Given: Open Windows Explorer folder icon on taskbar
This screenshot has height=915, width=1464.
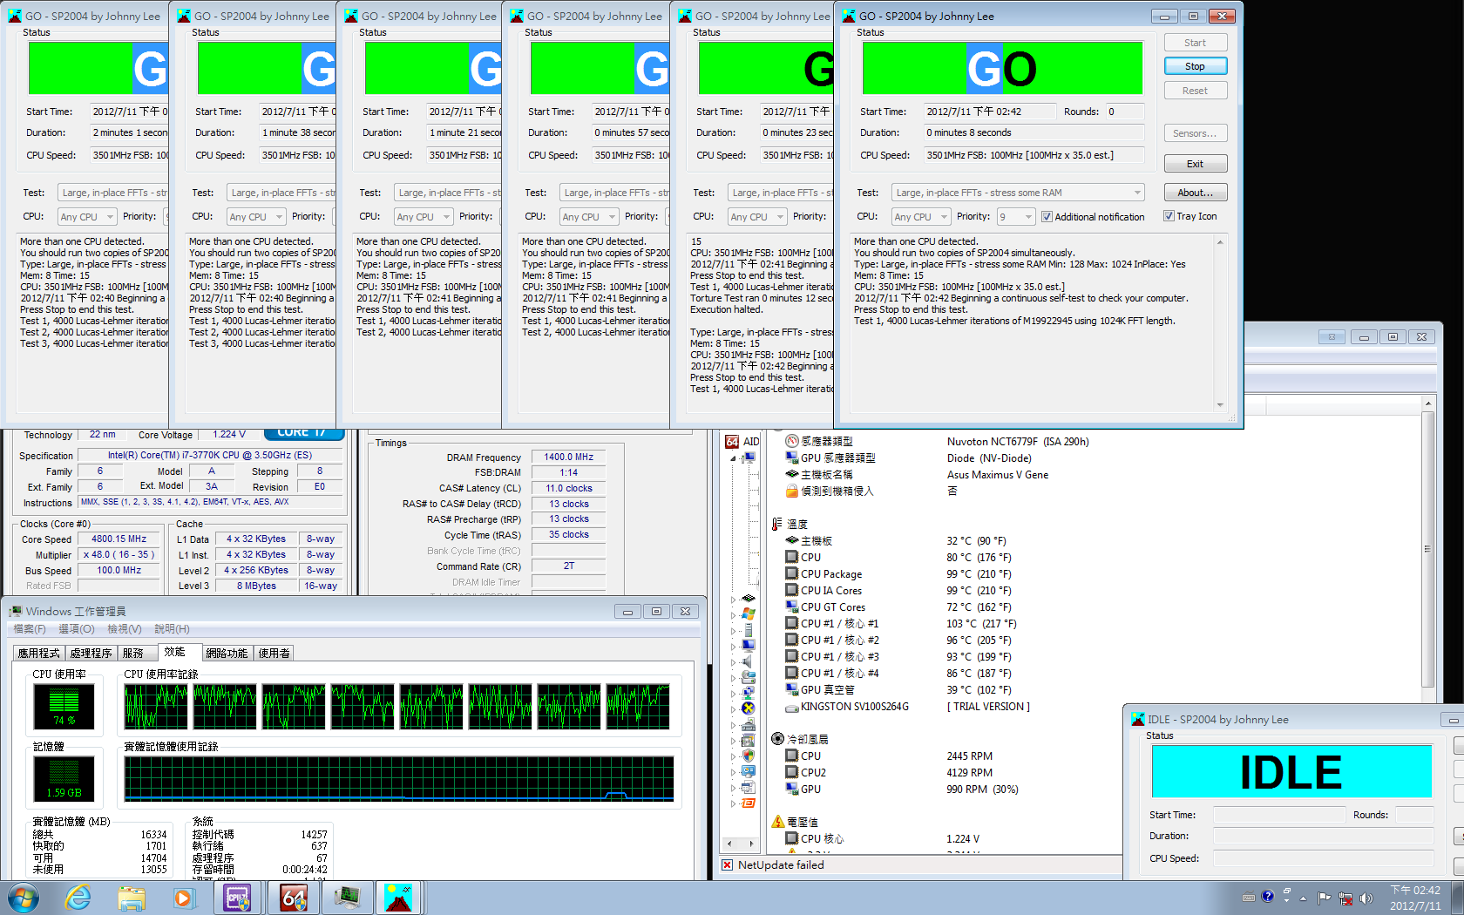Looking at the screenshot, I should coord(132,898).
